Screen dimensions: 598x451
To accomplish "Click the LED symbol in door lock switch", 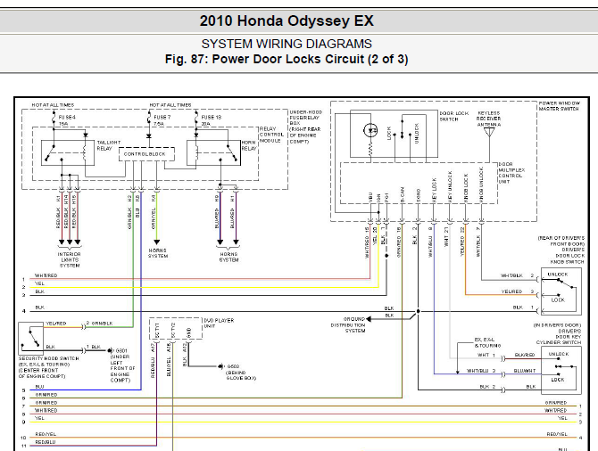I will (x=370, y=131).
